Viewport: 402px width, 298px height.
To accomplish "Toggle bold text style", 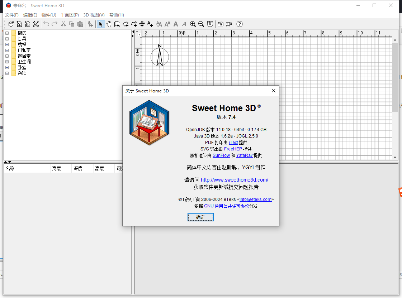I will pyautogui.click(x=176, y=24).
